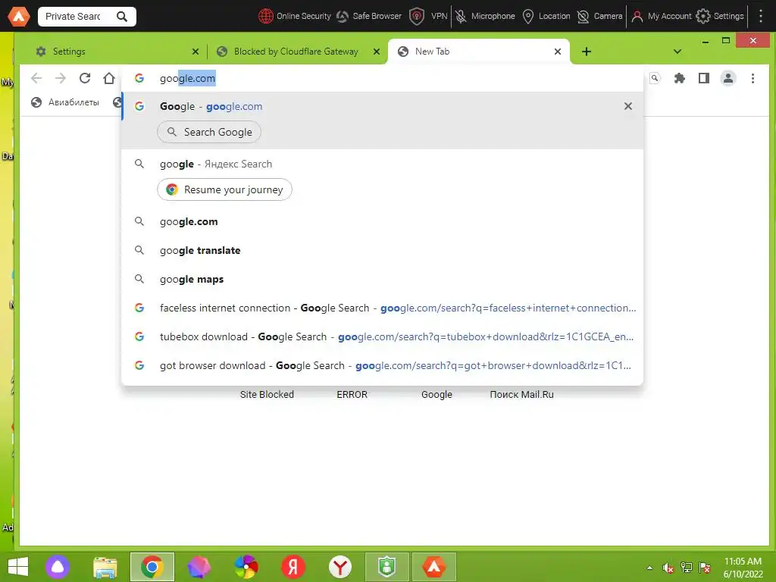
Task: Open Settings gear in Avast bar
Action: [x=720, y=17]
